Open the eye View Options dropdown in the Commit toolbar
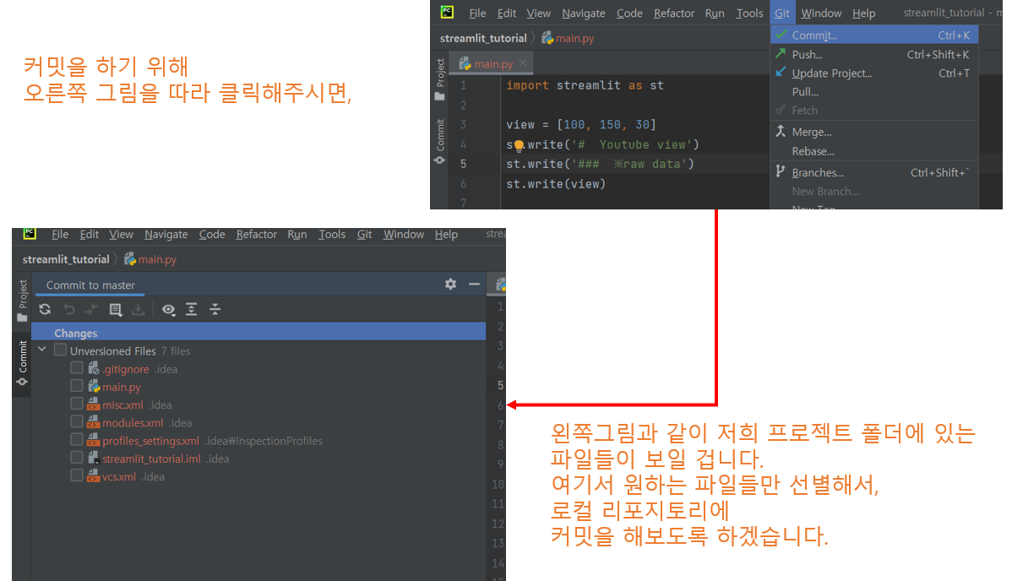The image size is (1012, 581). 169,309
